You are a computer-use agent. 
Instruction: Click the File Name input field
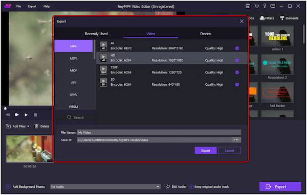click(159, 133)
